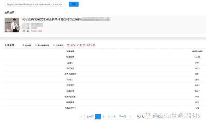Go to previous page 上一页
Viewport: 206px width, 124px height.
pos(90,116)
